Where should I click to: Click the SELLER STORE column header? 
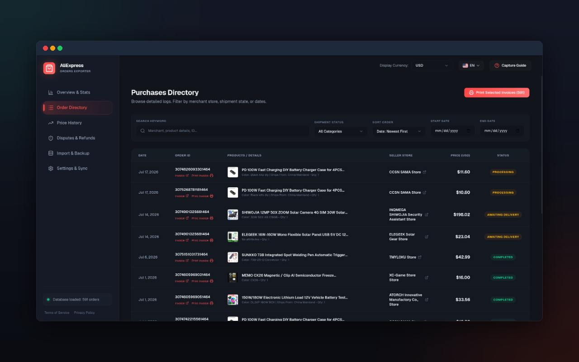(x=401, y=155)
